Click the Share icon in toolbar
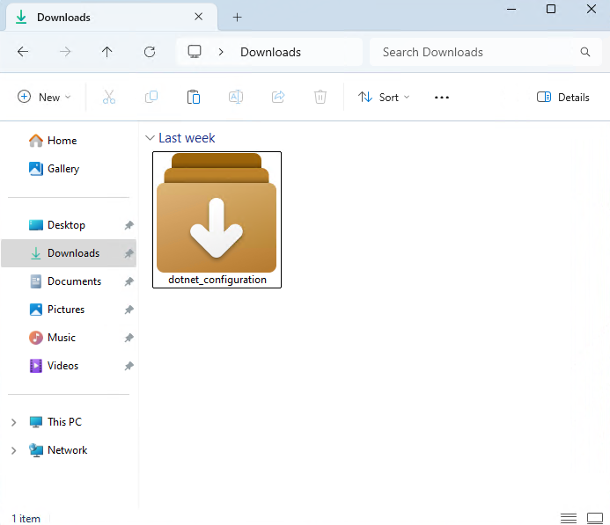This screenshot has width=610, height=525. pos(278,98)
